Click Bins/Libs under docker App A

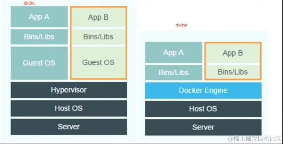(x=174, y=73)
